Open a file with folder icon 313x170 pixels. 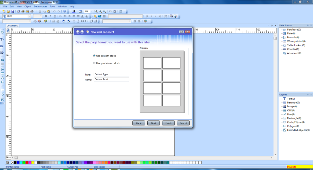8,11
